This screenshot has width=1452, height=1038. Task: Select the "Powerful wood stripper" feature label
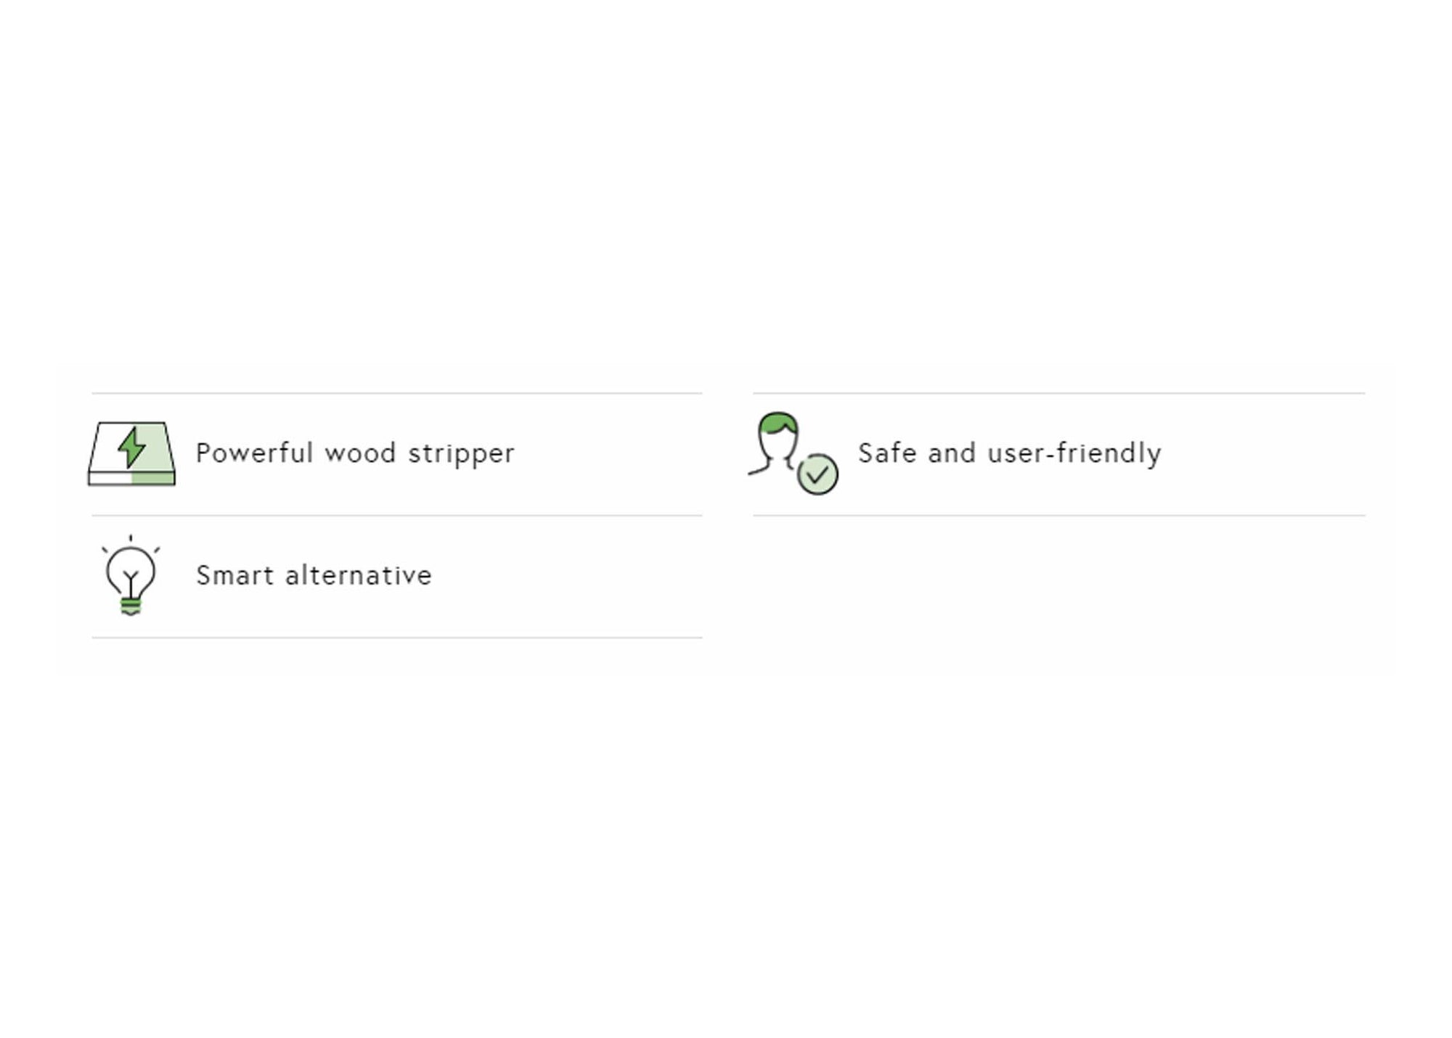[355, 453]
